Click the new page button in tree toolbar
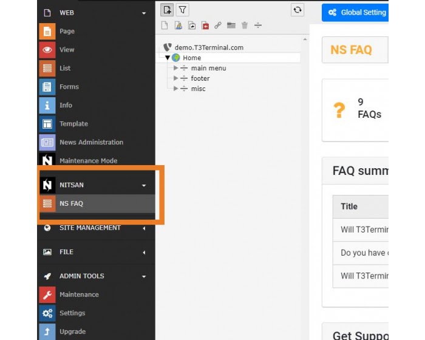 (168, 10)
